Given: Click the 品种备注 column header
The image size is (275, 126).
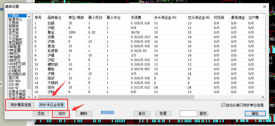Looking at the screenshot, I should click(x=57, y=17).
